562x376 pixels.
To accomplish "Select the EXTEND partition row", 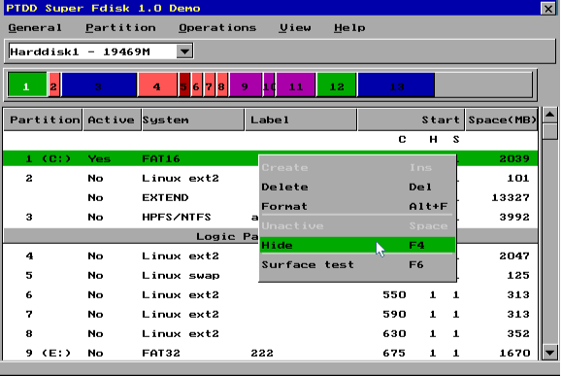I will coord(270,197).
